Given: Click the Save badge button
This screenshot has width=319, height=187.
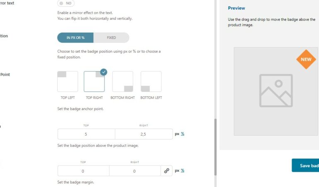Looking at the screenshot, I should [x=305, y=165].
